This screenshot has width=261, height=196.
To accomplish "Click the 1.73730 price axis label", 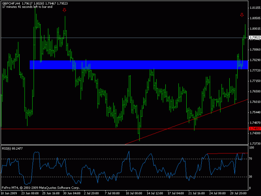I will click(255, 143).
